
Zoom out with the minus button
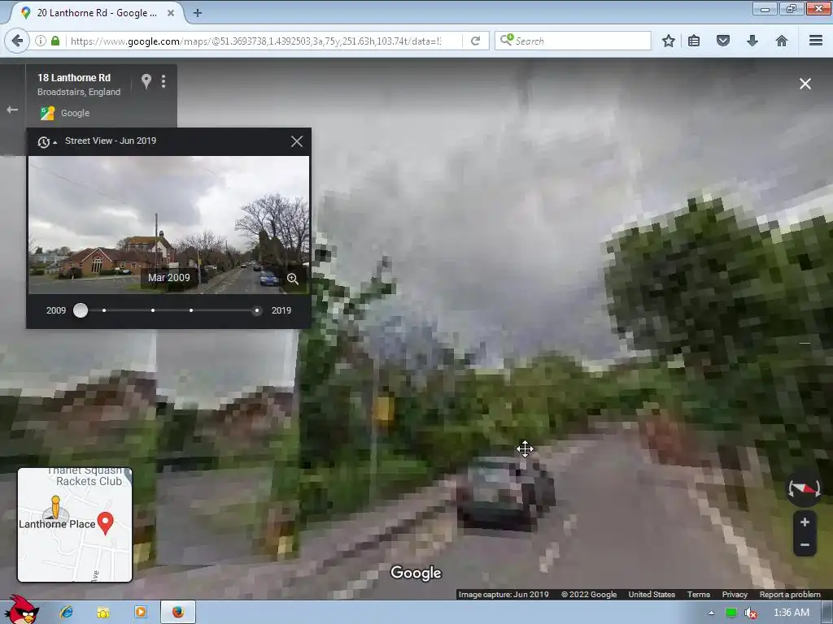805,545
